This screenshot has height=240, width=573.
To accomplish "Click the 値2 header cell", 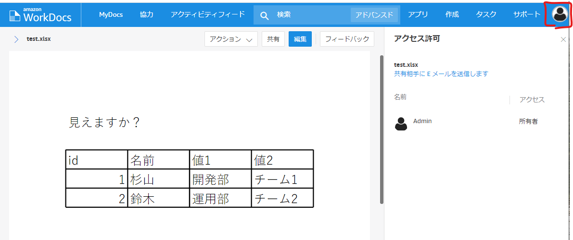I will click(x=282, y=160).
